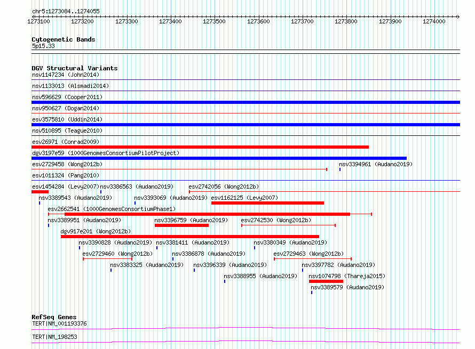The width and height of the screenshot is (475, 349).
Task: Click the 5p15.33 band label
Action: pyautogui.click(x=43, y=46)
